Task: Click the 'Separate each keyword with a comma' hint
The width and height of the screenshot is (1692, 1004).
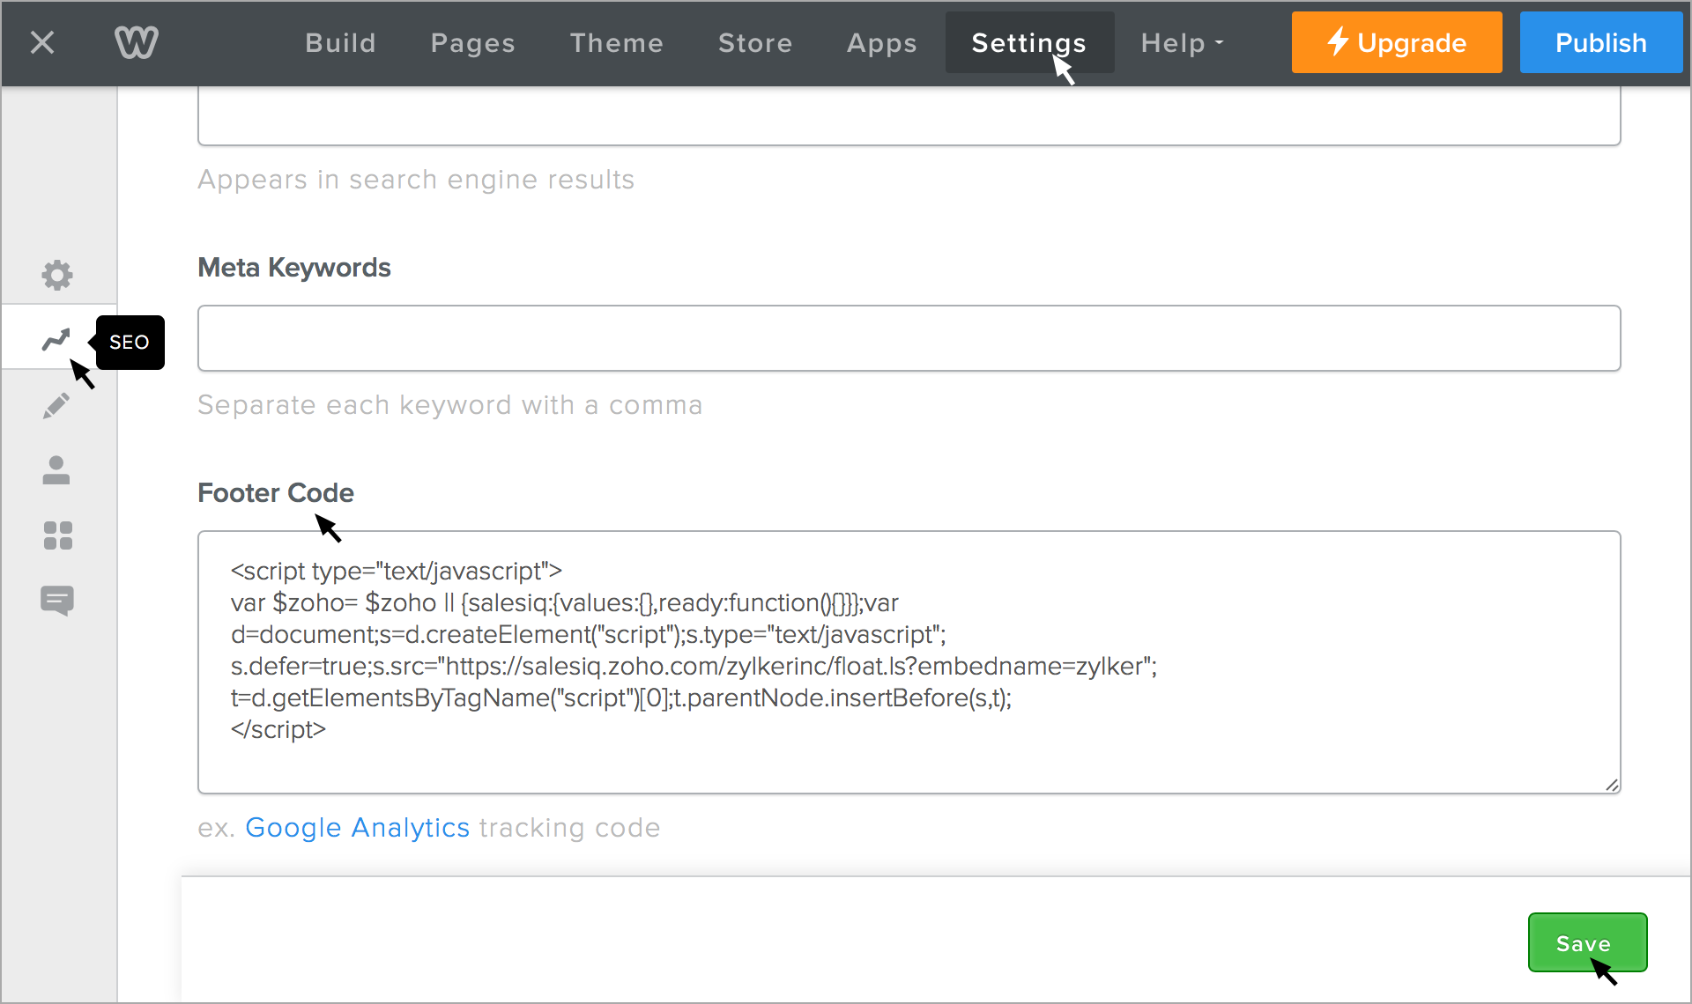Action: (x=450, y=405)
